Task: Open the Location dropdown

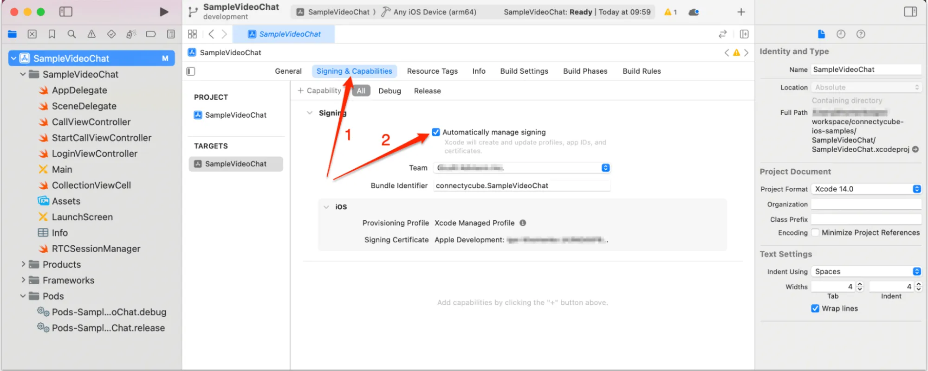Action: coord(866,87)
